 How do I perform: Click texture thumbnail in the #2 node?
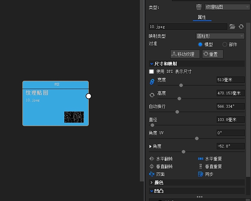point(74,117)
